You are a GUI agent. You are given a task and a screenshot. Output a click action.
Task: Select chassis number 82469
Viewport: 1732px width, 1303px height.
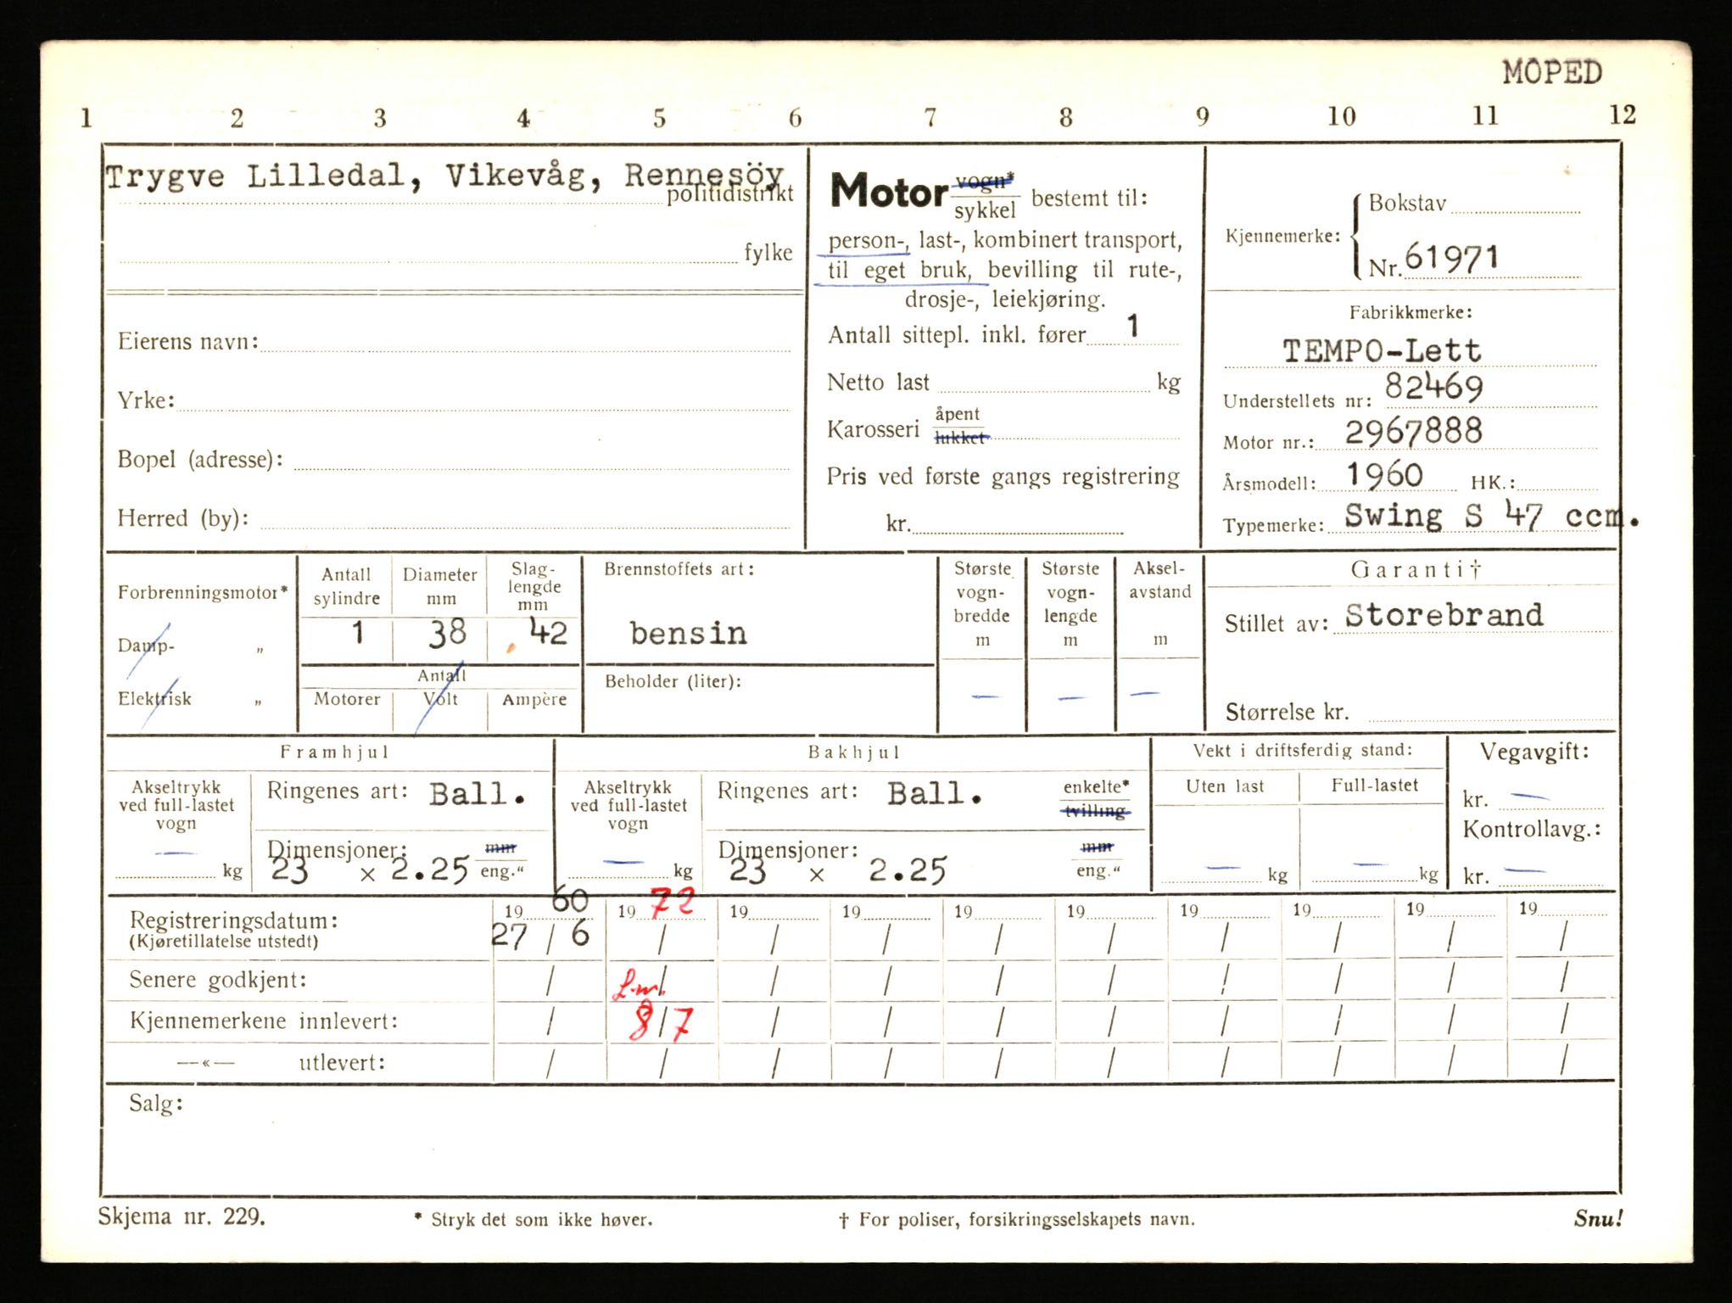point(1433,388)
